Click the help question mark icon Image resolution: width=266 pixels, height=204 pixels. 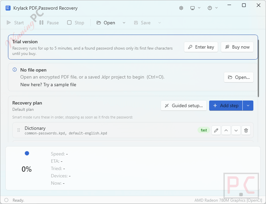210,8
